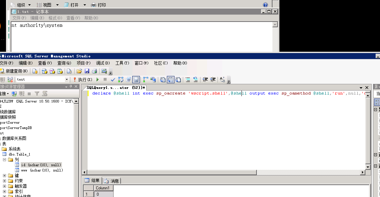The height and width of the screenshot is (197, 380).
Task: Open the 调试(D) menu
Action: click(103, 63)
